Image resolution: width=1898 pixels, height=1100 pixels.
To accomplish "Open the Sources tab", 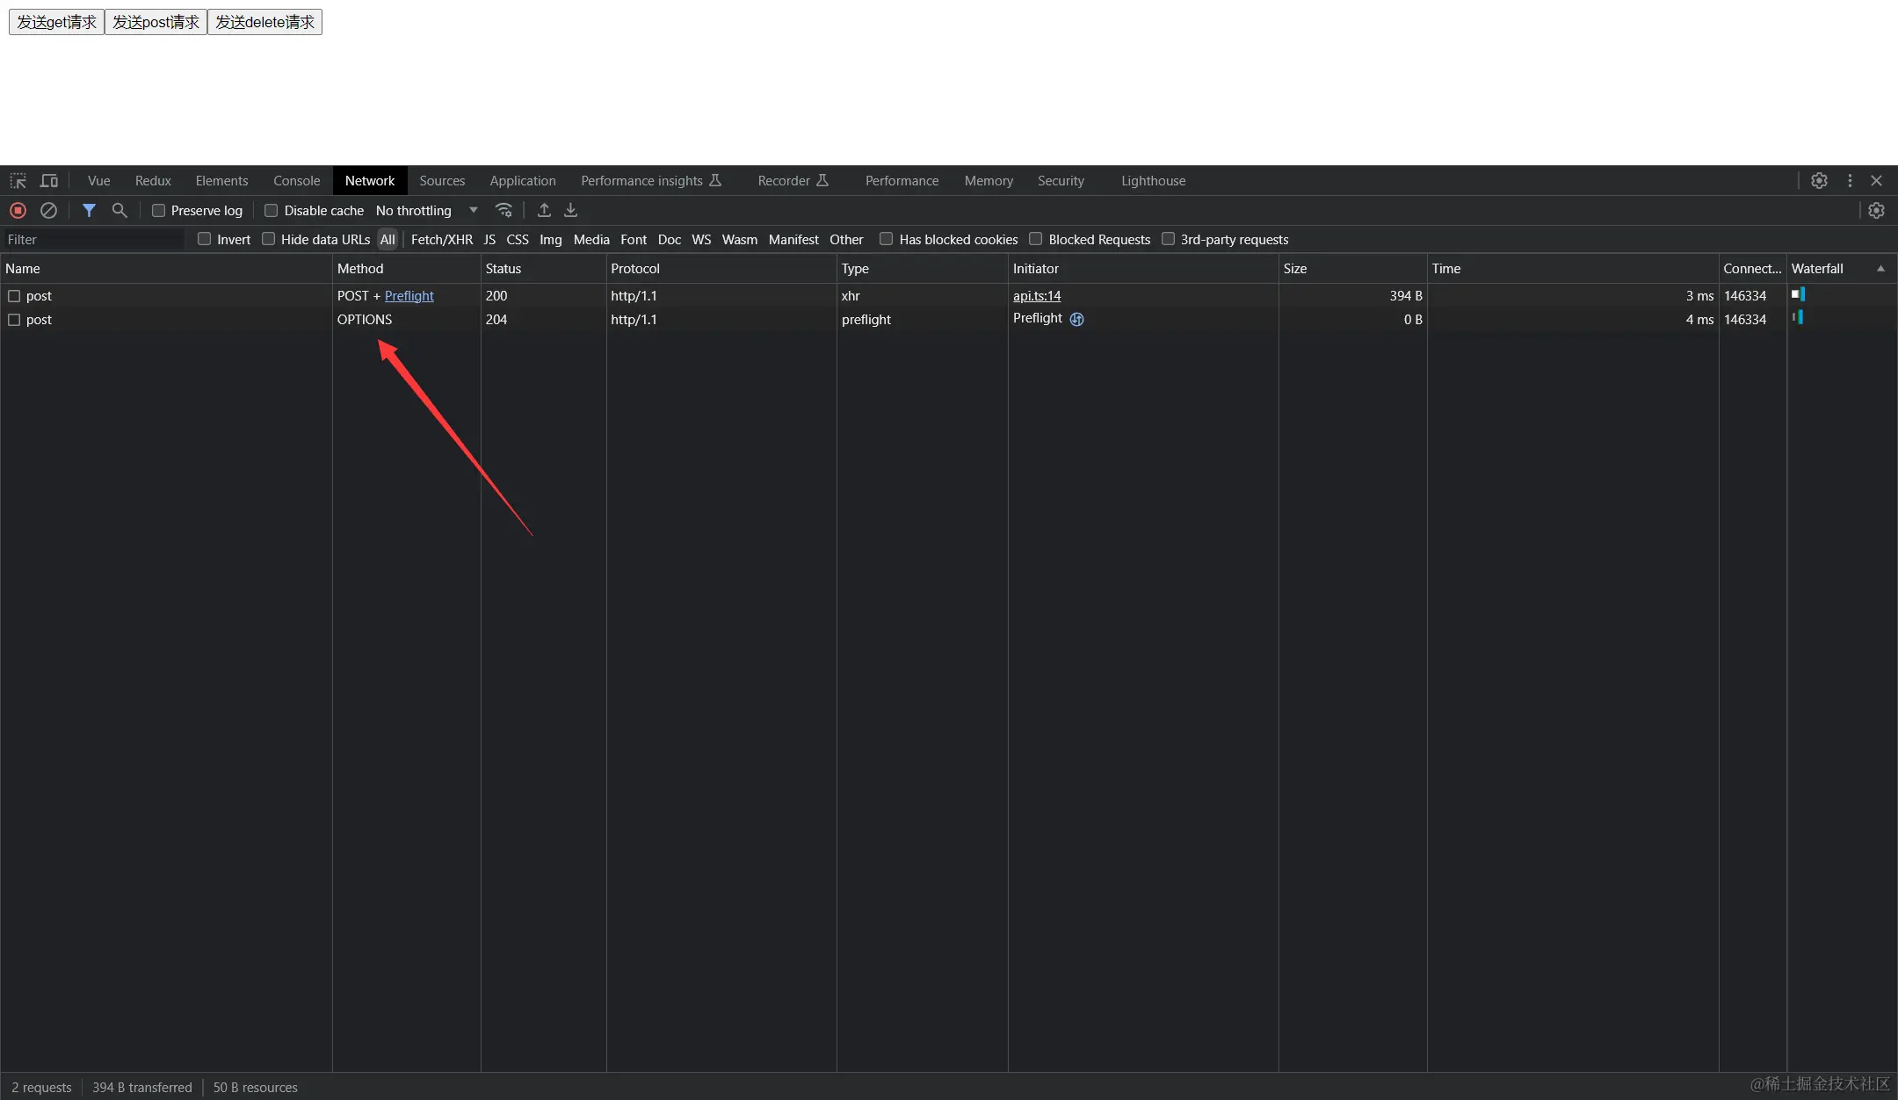I will tap(442, 181).
